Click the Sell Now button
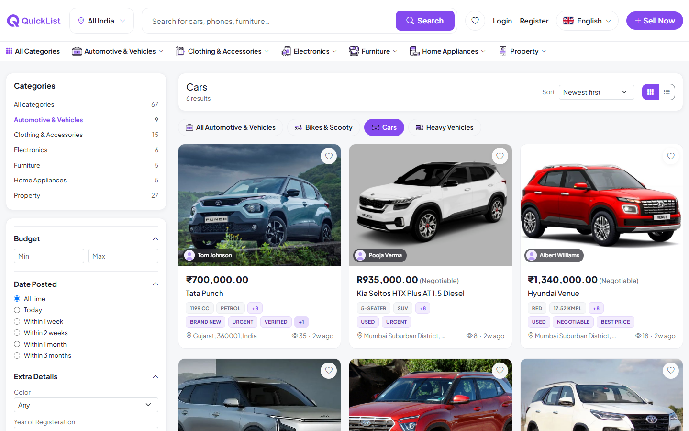Screen dimensions: 689x431 pyautogui.click(x=655, y=21)
